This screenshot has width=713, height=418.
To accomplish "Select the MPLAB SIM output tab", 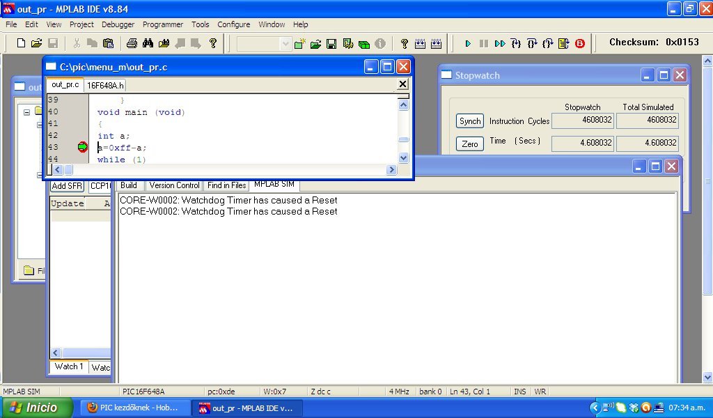I will coord(274,184).
